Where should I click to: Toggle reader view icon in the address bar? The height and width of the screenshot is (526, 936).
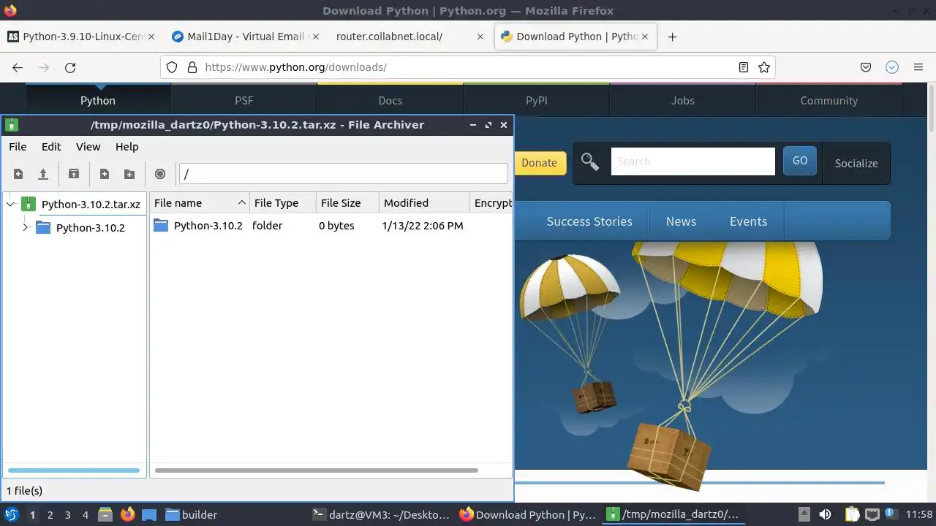tap(744, 67)
